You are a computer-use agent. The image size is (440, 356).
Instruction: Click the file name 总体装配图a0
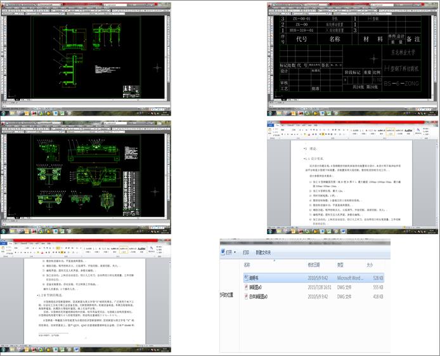(x=258, y=296)
